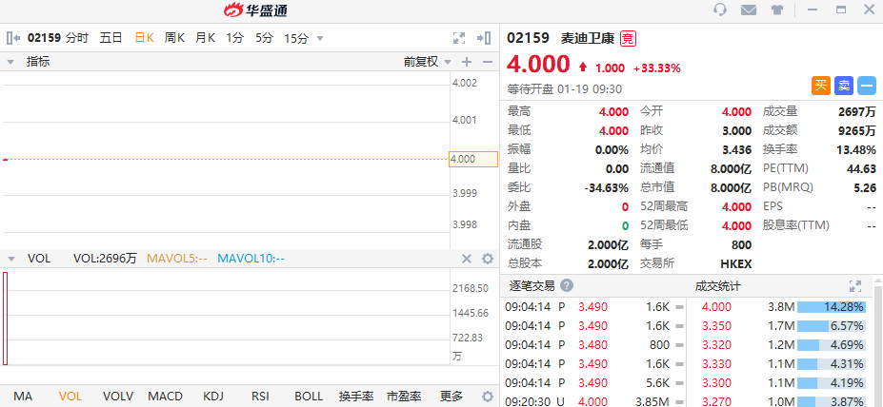
Task: Click the 09:20:30 U 4.000 trade row
Action: coord(594,402)
